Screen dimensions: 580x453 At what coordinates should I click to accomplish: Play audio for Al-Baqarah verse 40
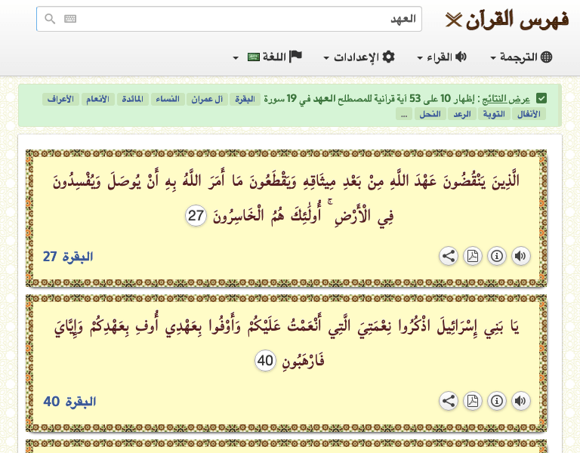[x=520, y=401]
